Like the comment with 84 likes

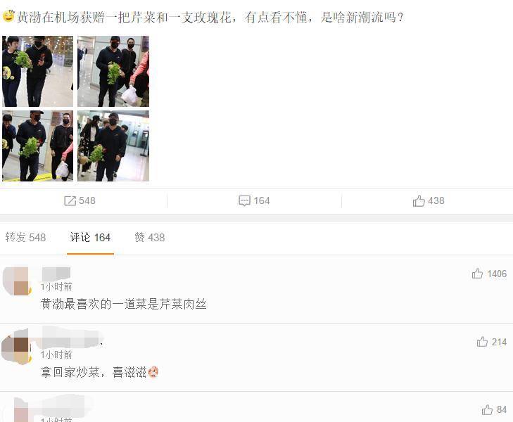pos(487,409)
